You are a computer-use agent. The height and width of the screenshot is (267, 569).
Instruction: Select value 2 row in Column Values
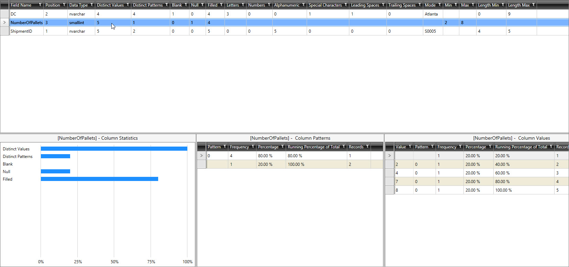tap(477, 164)
